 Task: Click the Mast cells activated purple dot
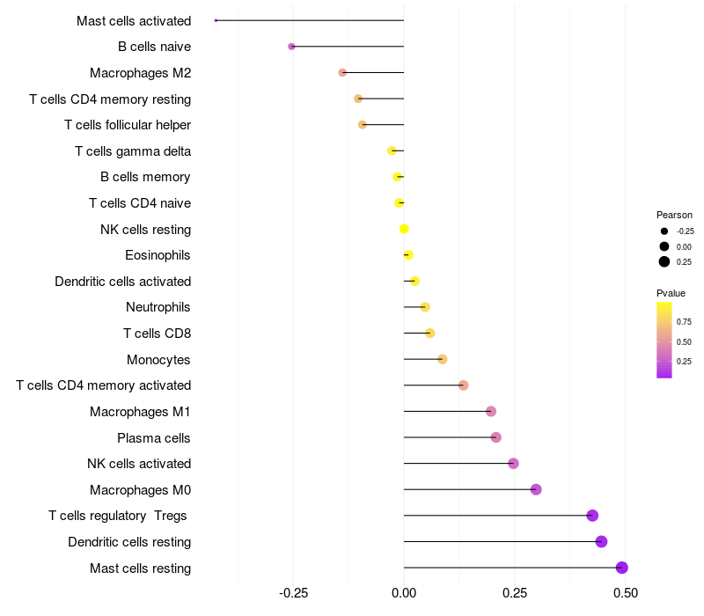216,20
